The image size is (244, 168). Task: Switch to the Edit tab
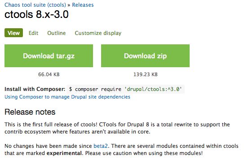pyautogui.click(x=33, y=33)
